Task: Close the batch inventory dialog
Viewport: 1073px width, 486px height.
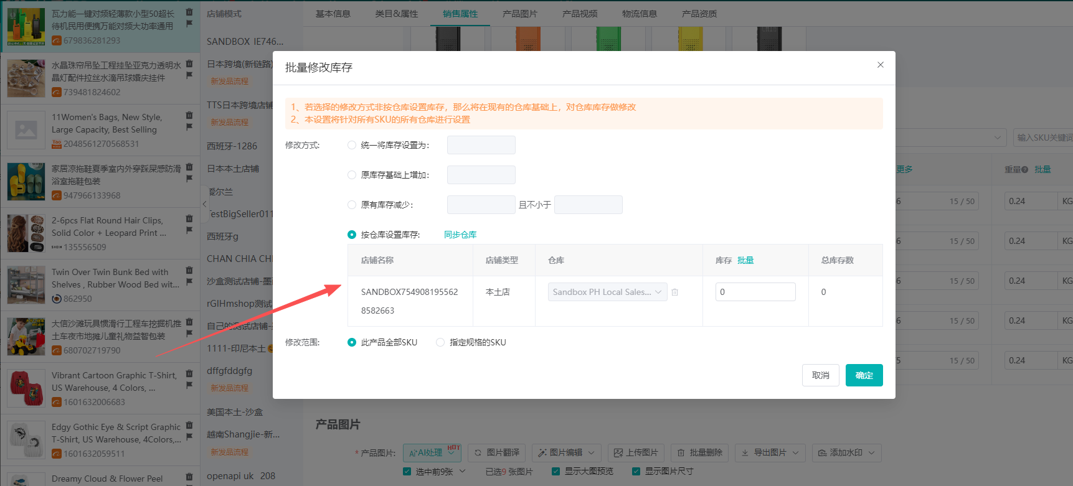Action: coord(880,65)
